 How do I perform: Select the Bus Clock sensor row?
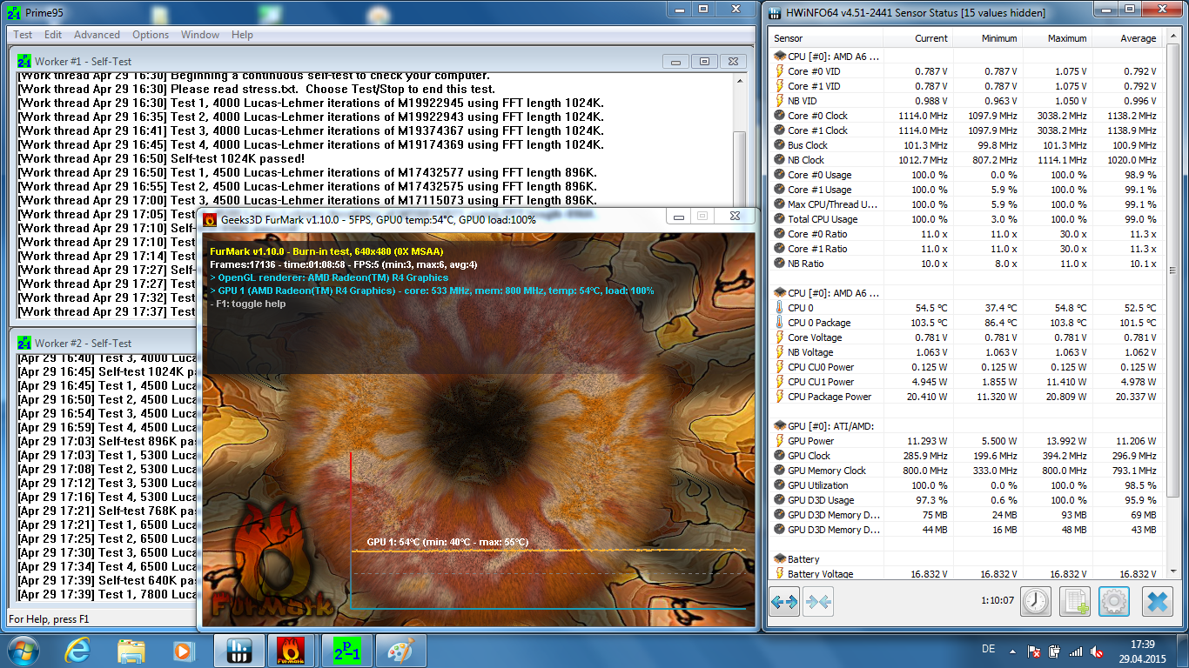pos(966,145)
